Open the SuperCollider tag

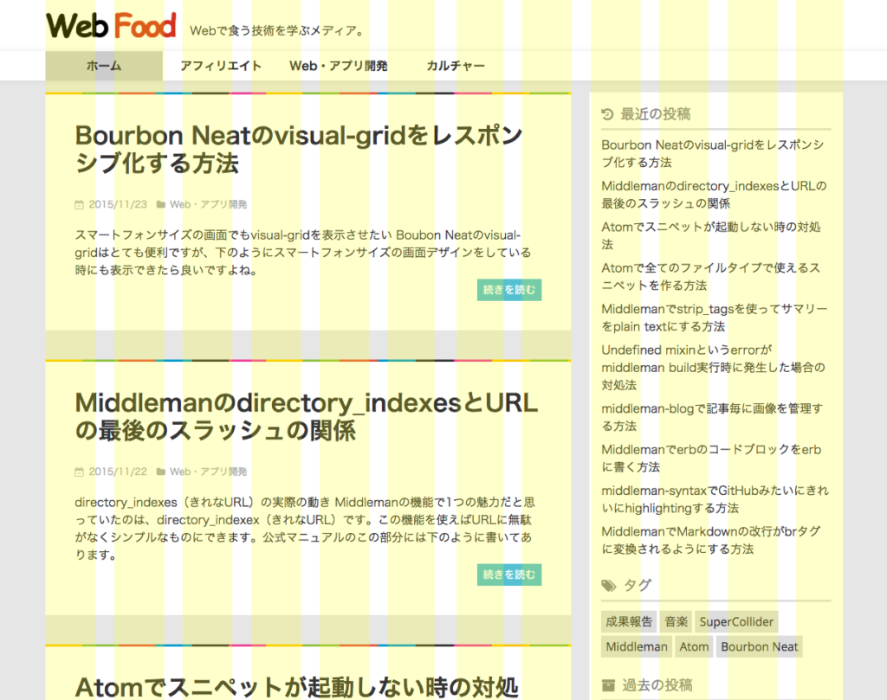click(x=736, y=621)
